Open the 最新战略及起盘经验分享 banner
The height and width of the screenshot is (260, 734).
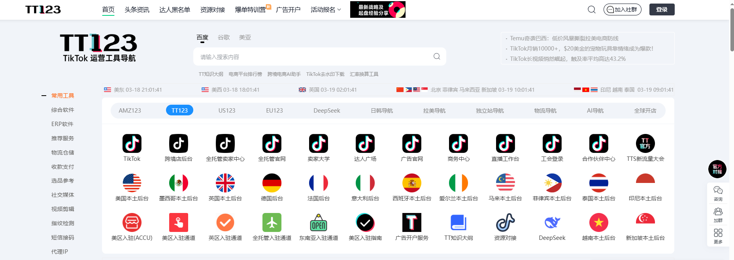coord(378,9)
